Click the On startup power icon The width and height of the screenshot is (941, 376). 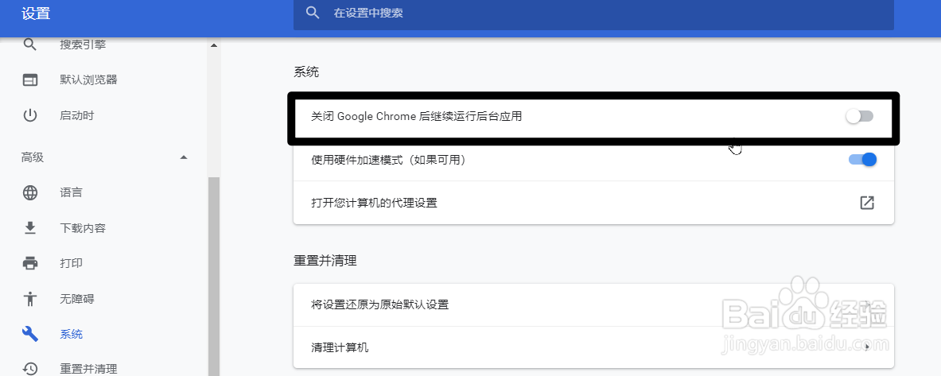(x=30, y=115)
